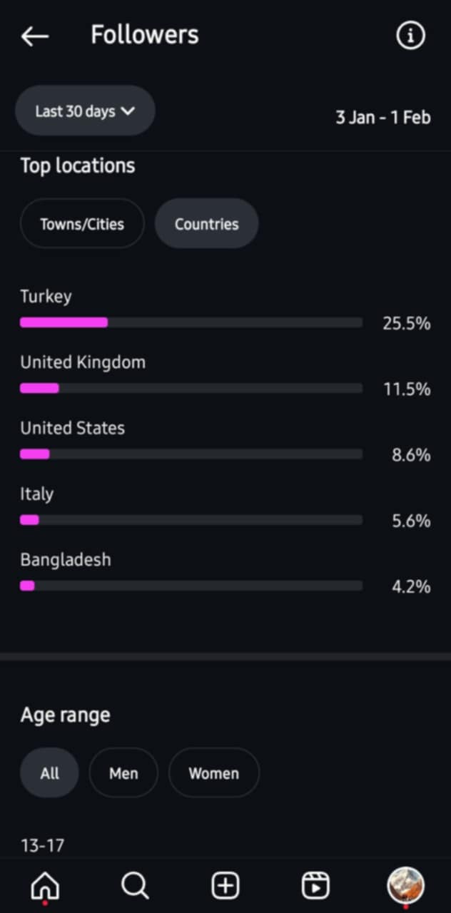451x913 pixels.
Task: Open the Search magnifier icon
Action: pyautogui.click(x=135, y=886)
